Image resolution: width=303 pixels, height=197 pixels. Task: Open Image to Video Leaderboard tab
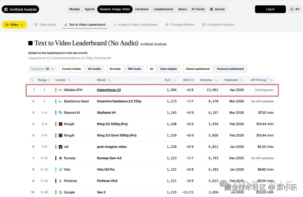click(x=136, y=25)
